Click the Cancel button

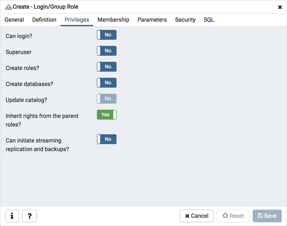tap(197, 216)
